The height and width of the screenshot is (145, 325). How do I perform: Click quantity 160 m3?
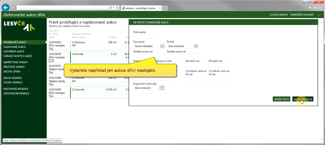click(x=112, y=42)
